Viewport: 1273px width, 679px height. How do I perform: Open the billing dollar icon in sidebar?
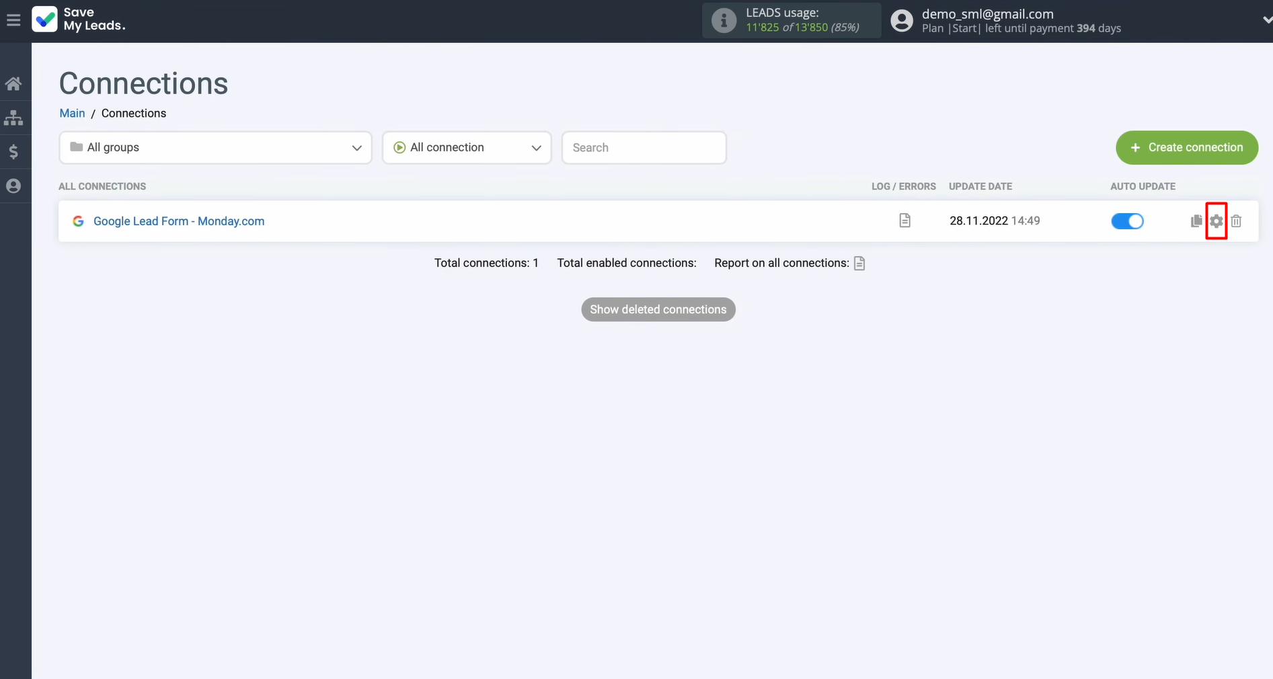[x=13, y=152]
